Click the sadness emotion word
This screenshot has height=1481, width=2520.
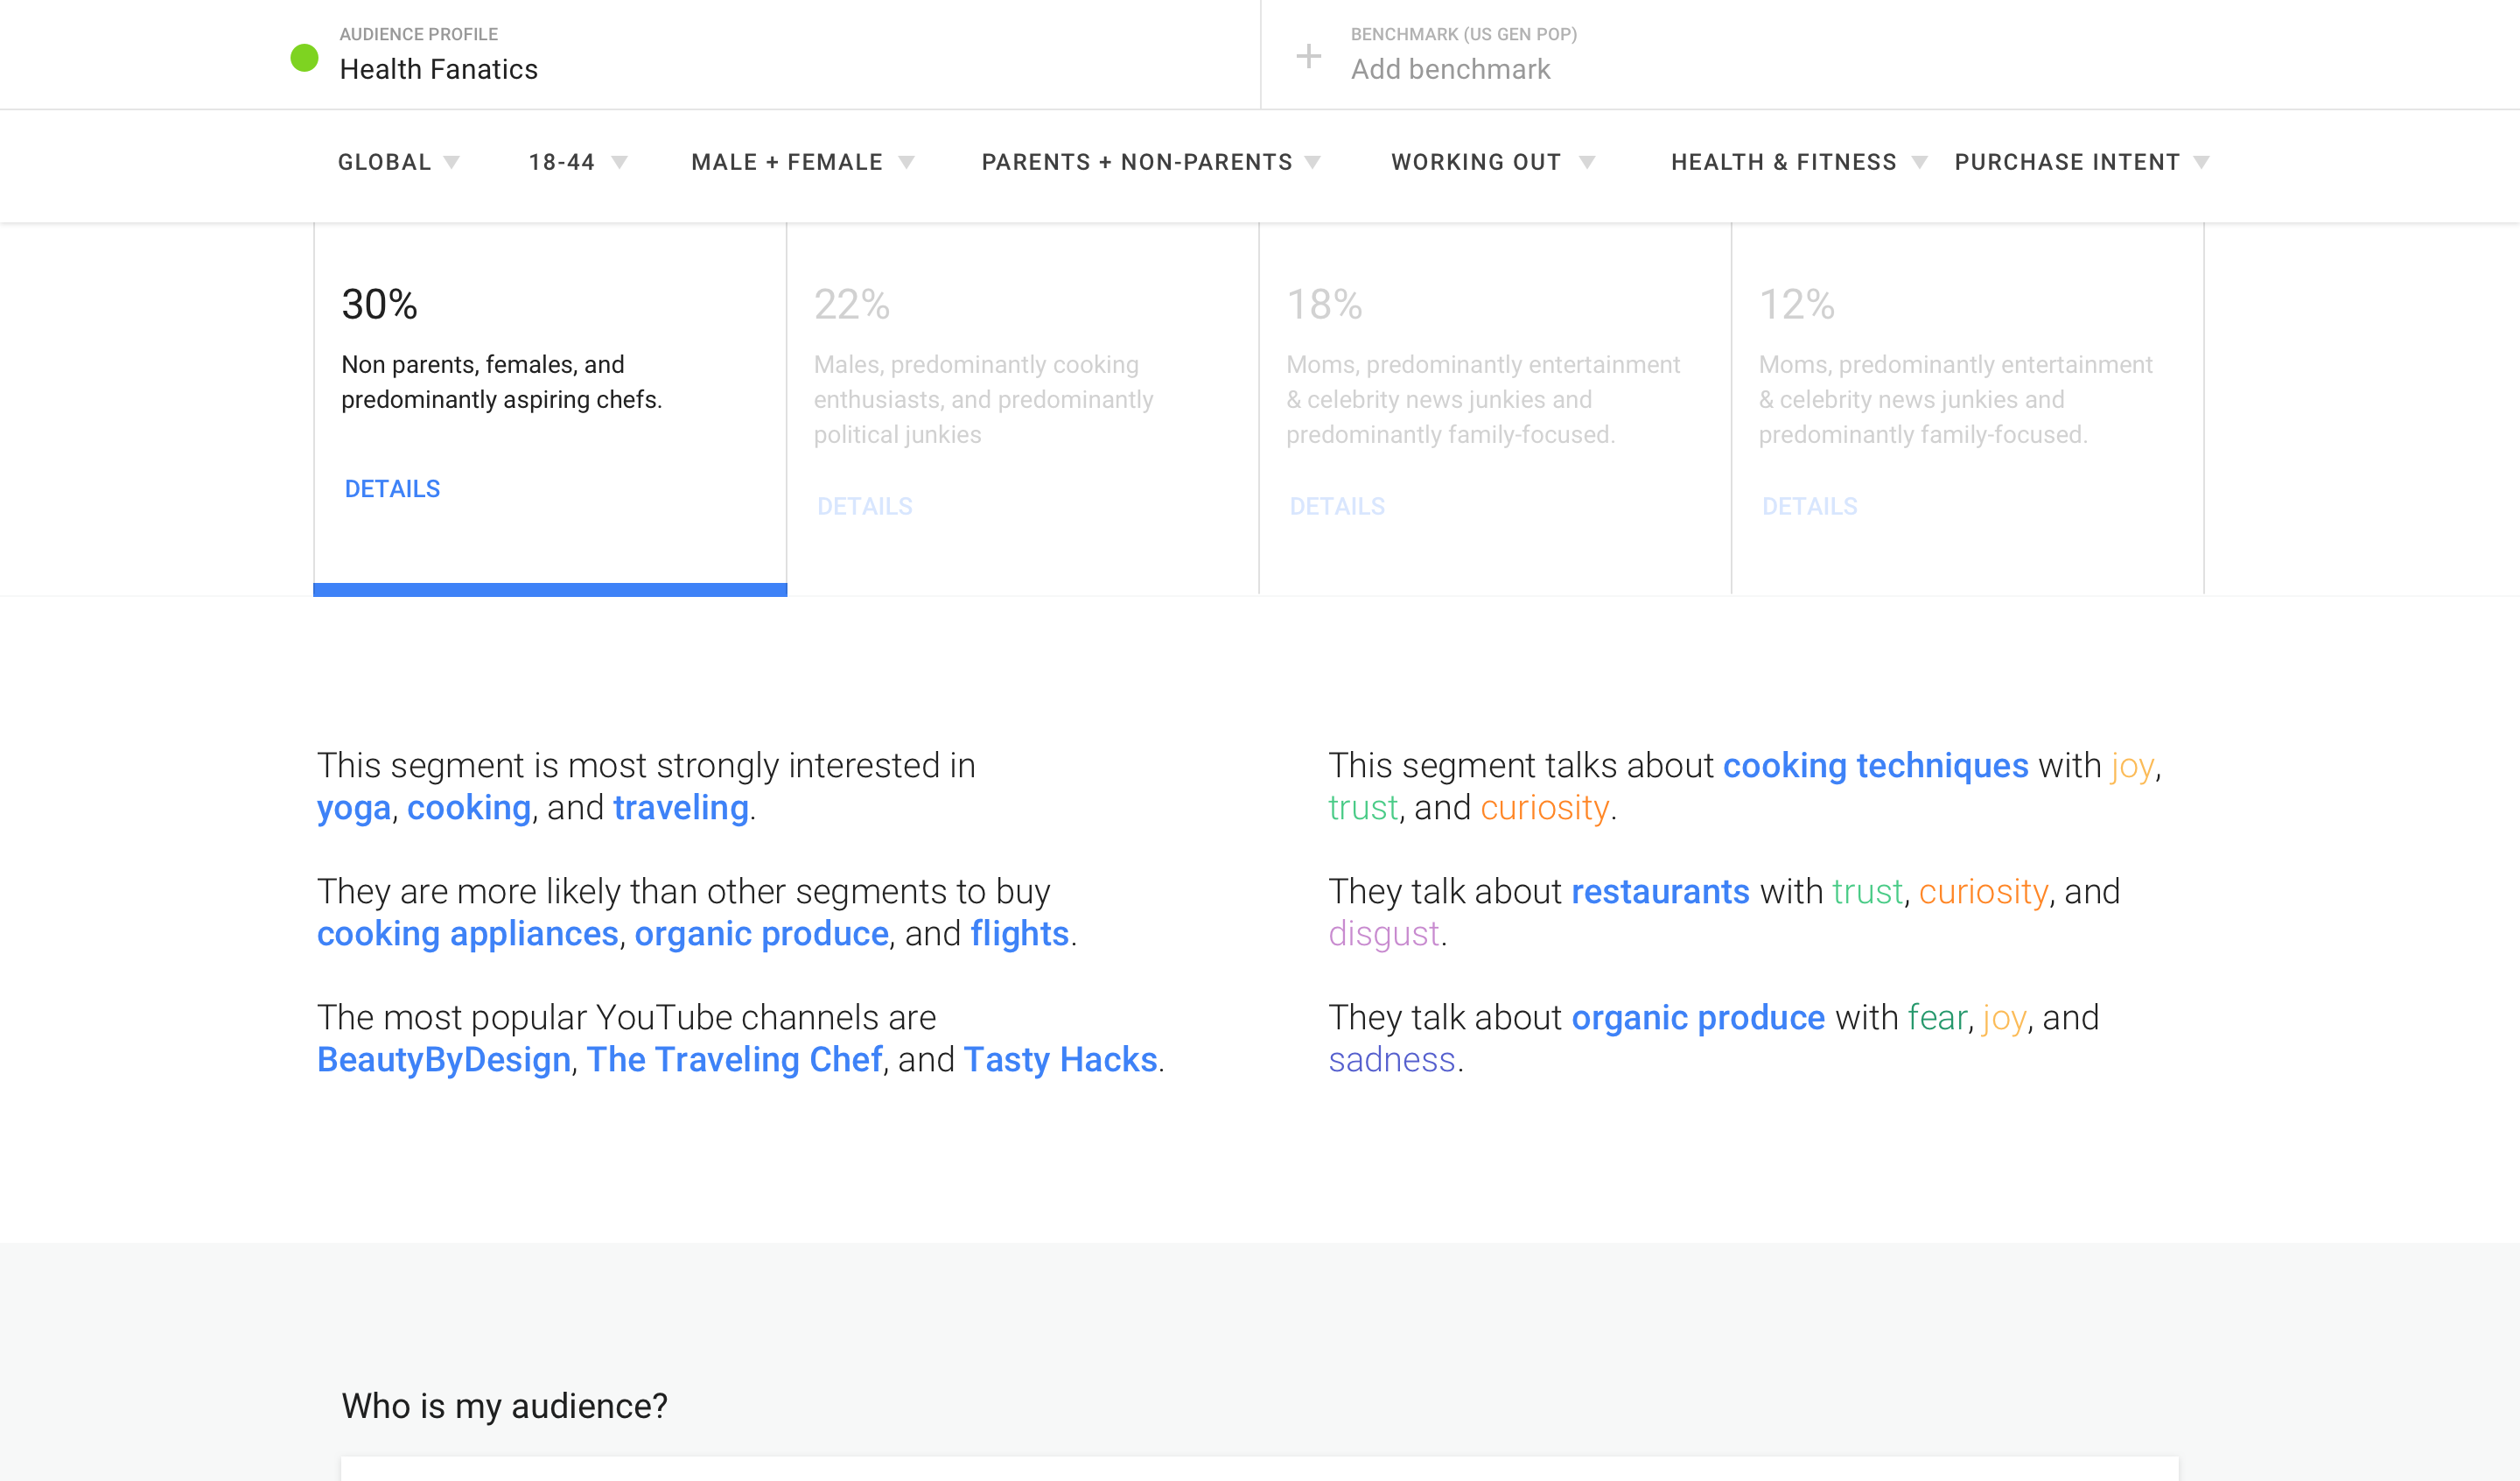(1391, 1061)
